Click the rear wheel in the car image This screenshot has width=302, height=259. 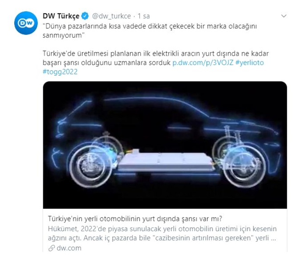(91, 166)
